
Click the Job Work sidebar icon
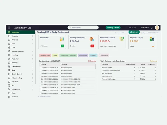tap(9, 82)
